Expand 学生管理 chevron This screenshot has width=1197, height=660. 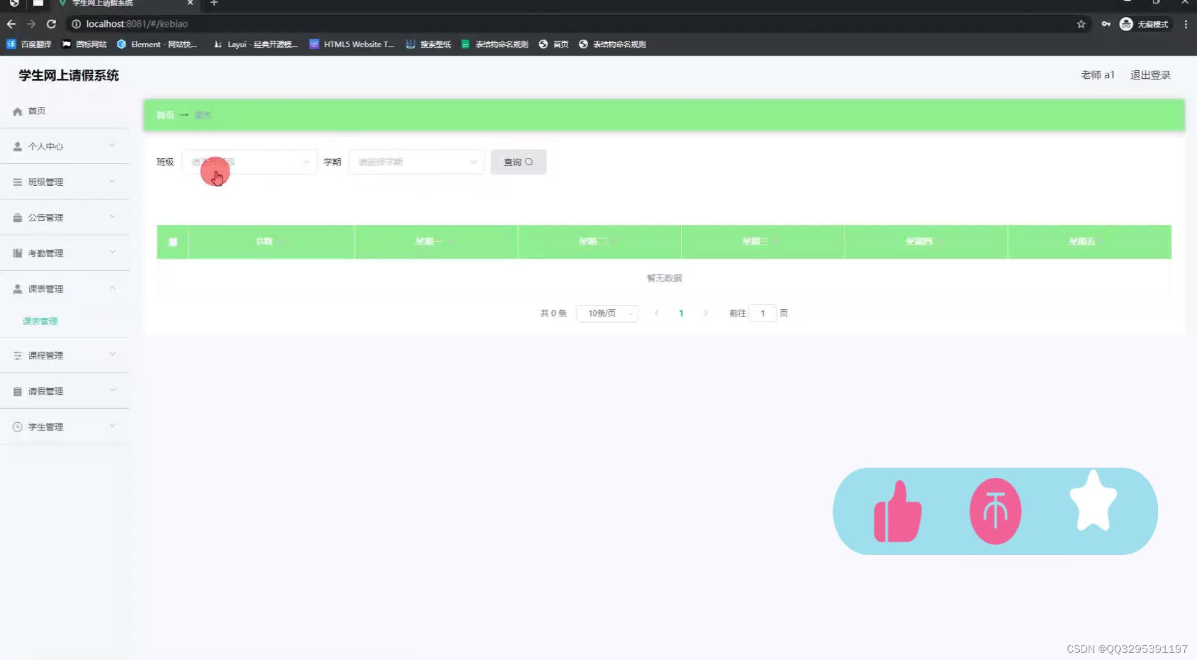(x=112, y=426)
